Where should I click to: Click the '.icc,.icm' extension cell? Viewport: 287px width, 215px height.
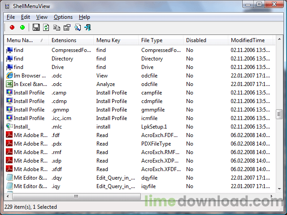click(61, 118)
